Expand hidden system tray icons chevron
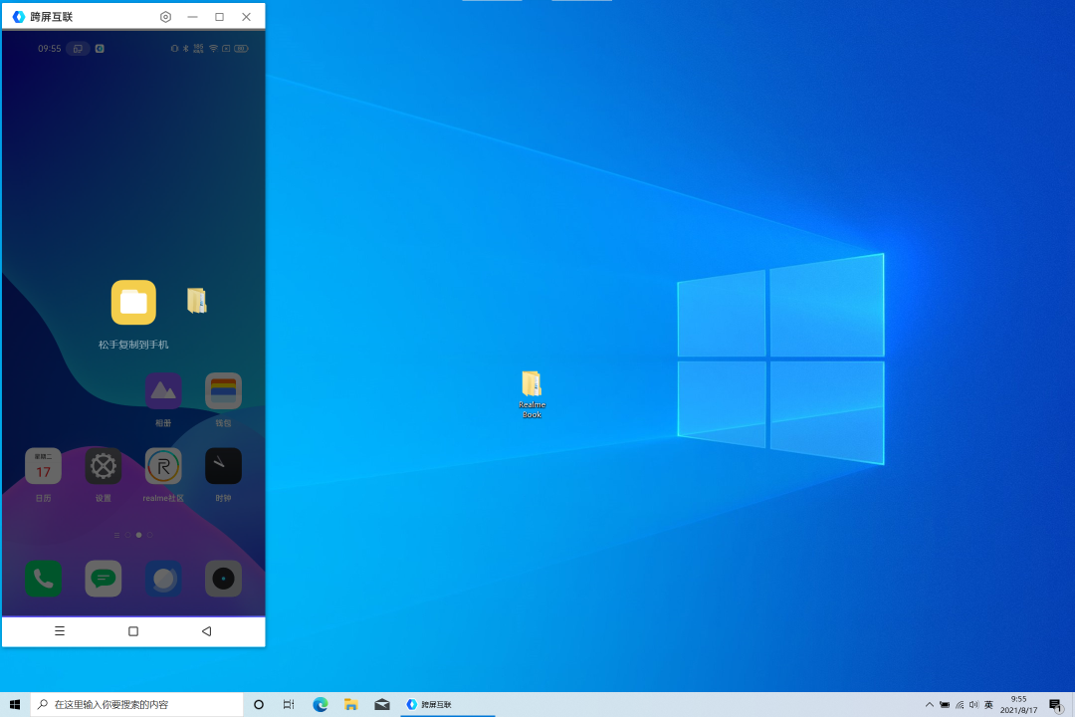Image resolution: width=1075 pixels, height=717 pixels. click(929, 704)
